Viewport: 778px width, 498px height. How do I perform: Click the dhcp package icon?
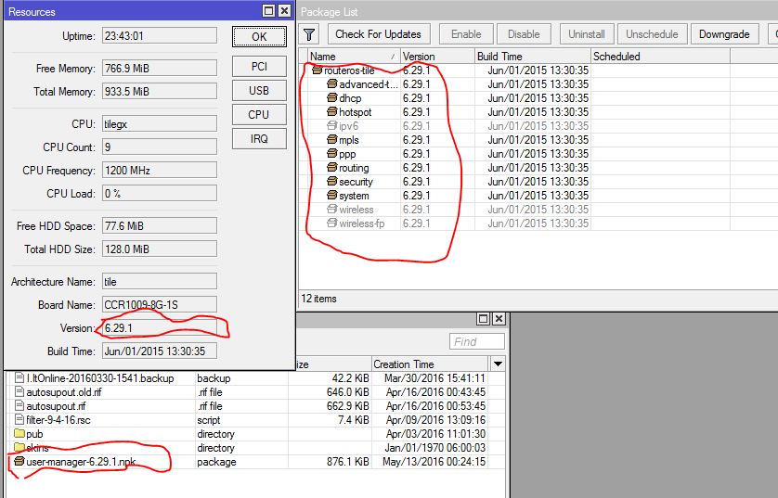tap(332, 98)
